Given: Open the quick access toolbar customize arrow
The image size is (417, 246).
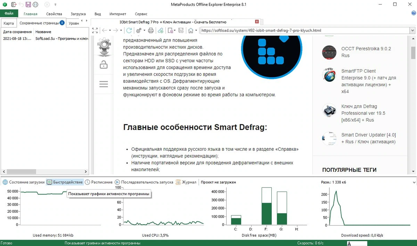Looking at the screenshot, I should coord(56,5).
